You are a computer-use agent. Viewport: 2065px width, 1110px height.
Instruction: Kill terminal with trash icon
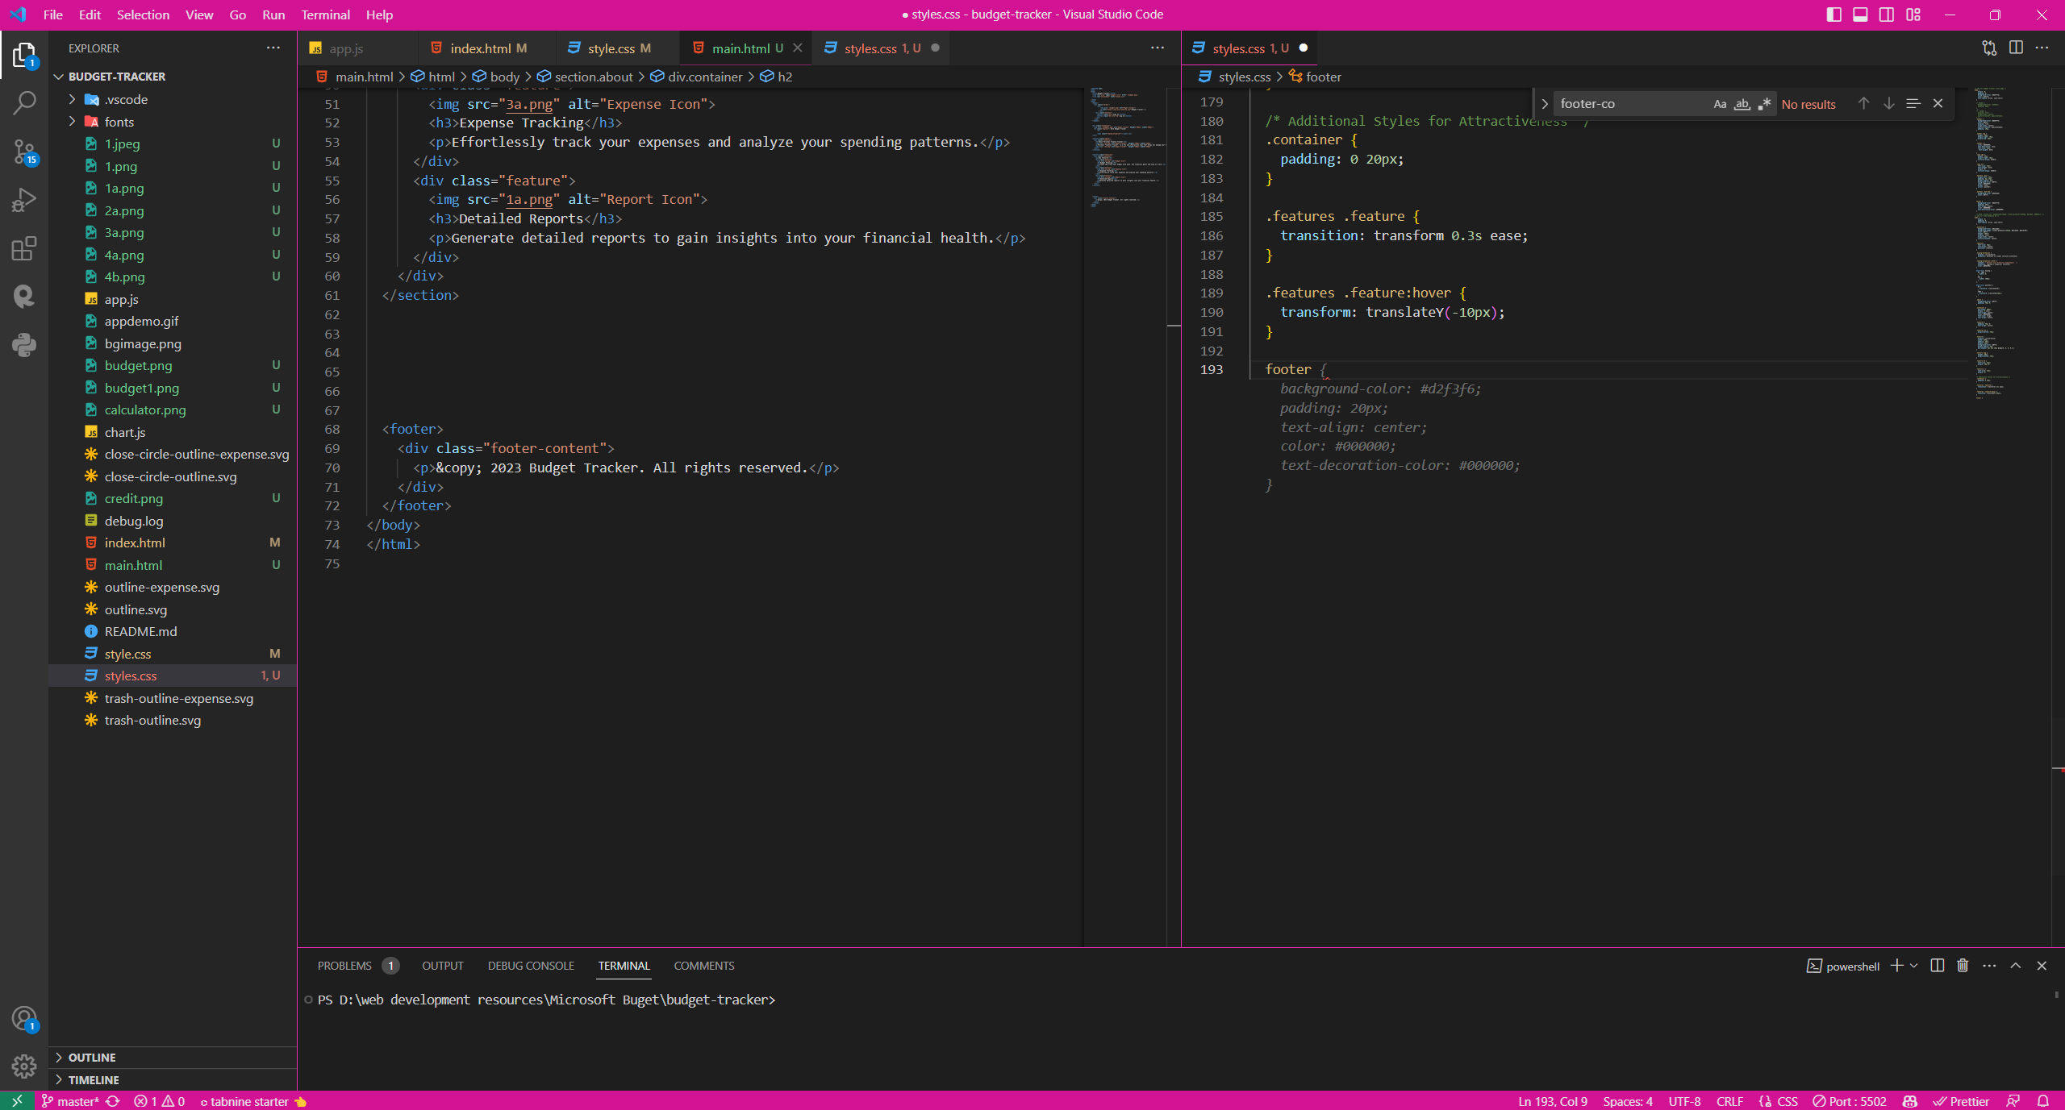coord(1963,966)
